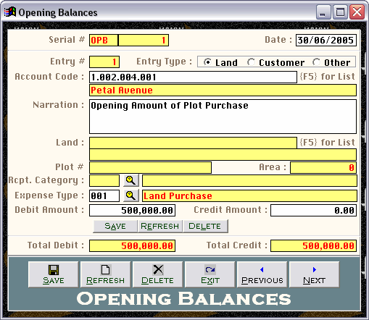Go to Next record with right arrow

[x=314, y=274]
